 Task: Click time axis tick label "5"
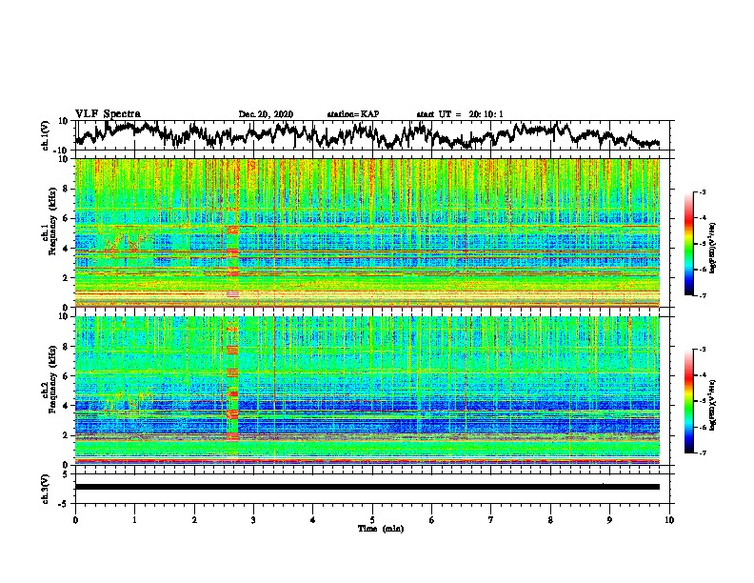(372, 520)
